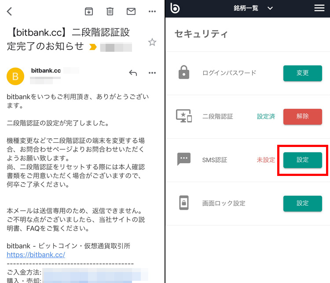Tap the 設定済 status label
The height and width of the screenshot is (283, 330).
266,117
